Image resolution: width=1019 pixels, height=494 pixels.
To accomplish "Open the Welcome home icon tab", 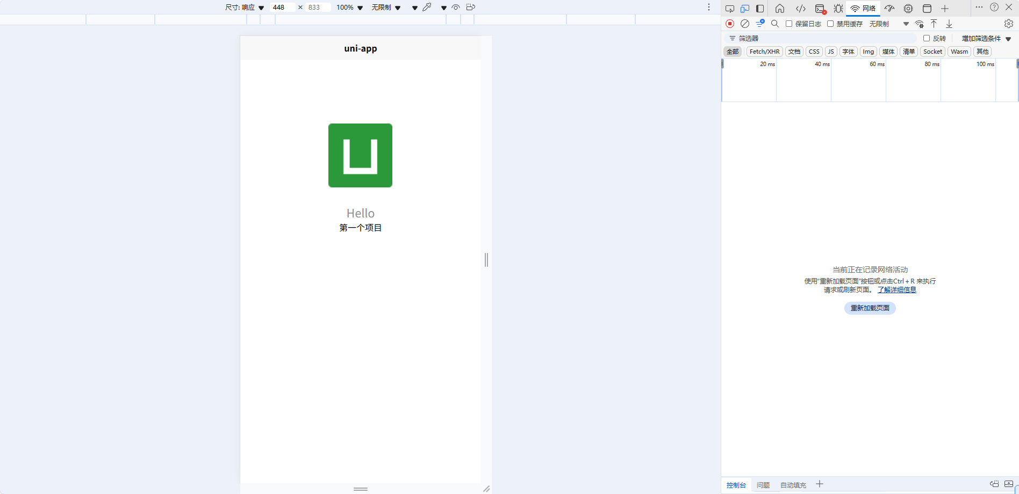I will 780,9.
